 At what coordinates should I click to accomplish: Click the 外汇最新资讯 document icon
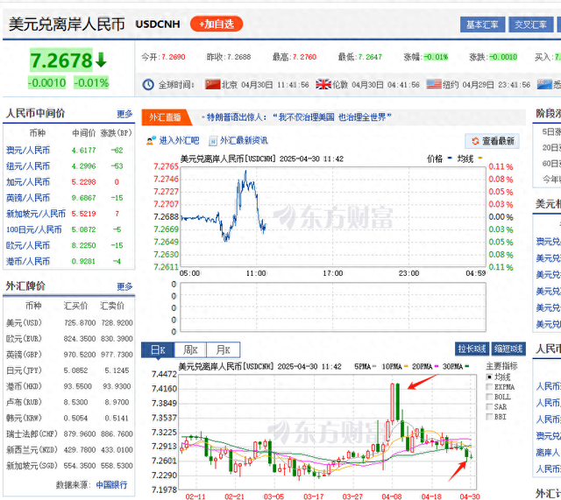[213, 141]
